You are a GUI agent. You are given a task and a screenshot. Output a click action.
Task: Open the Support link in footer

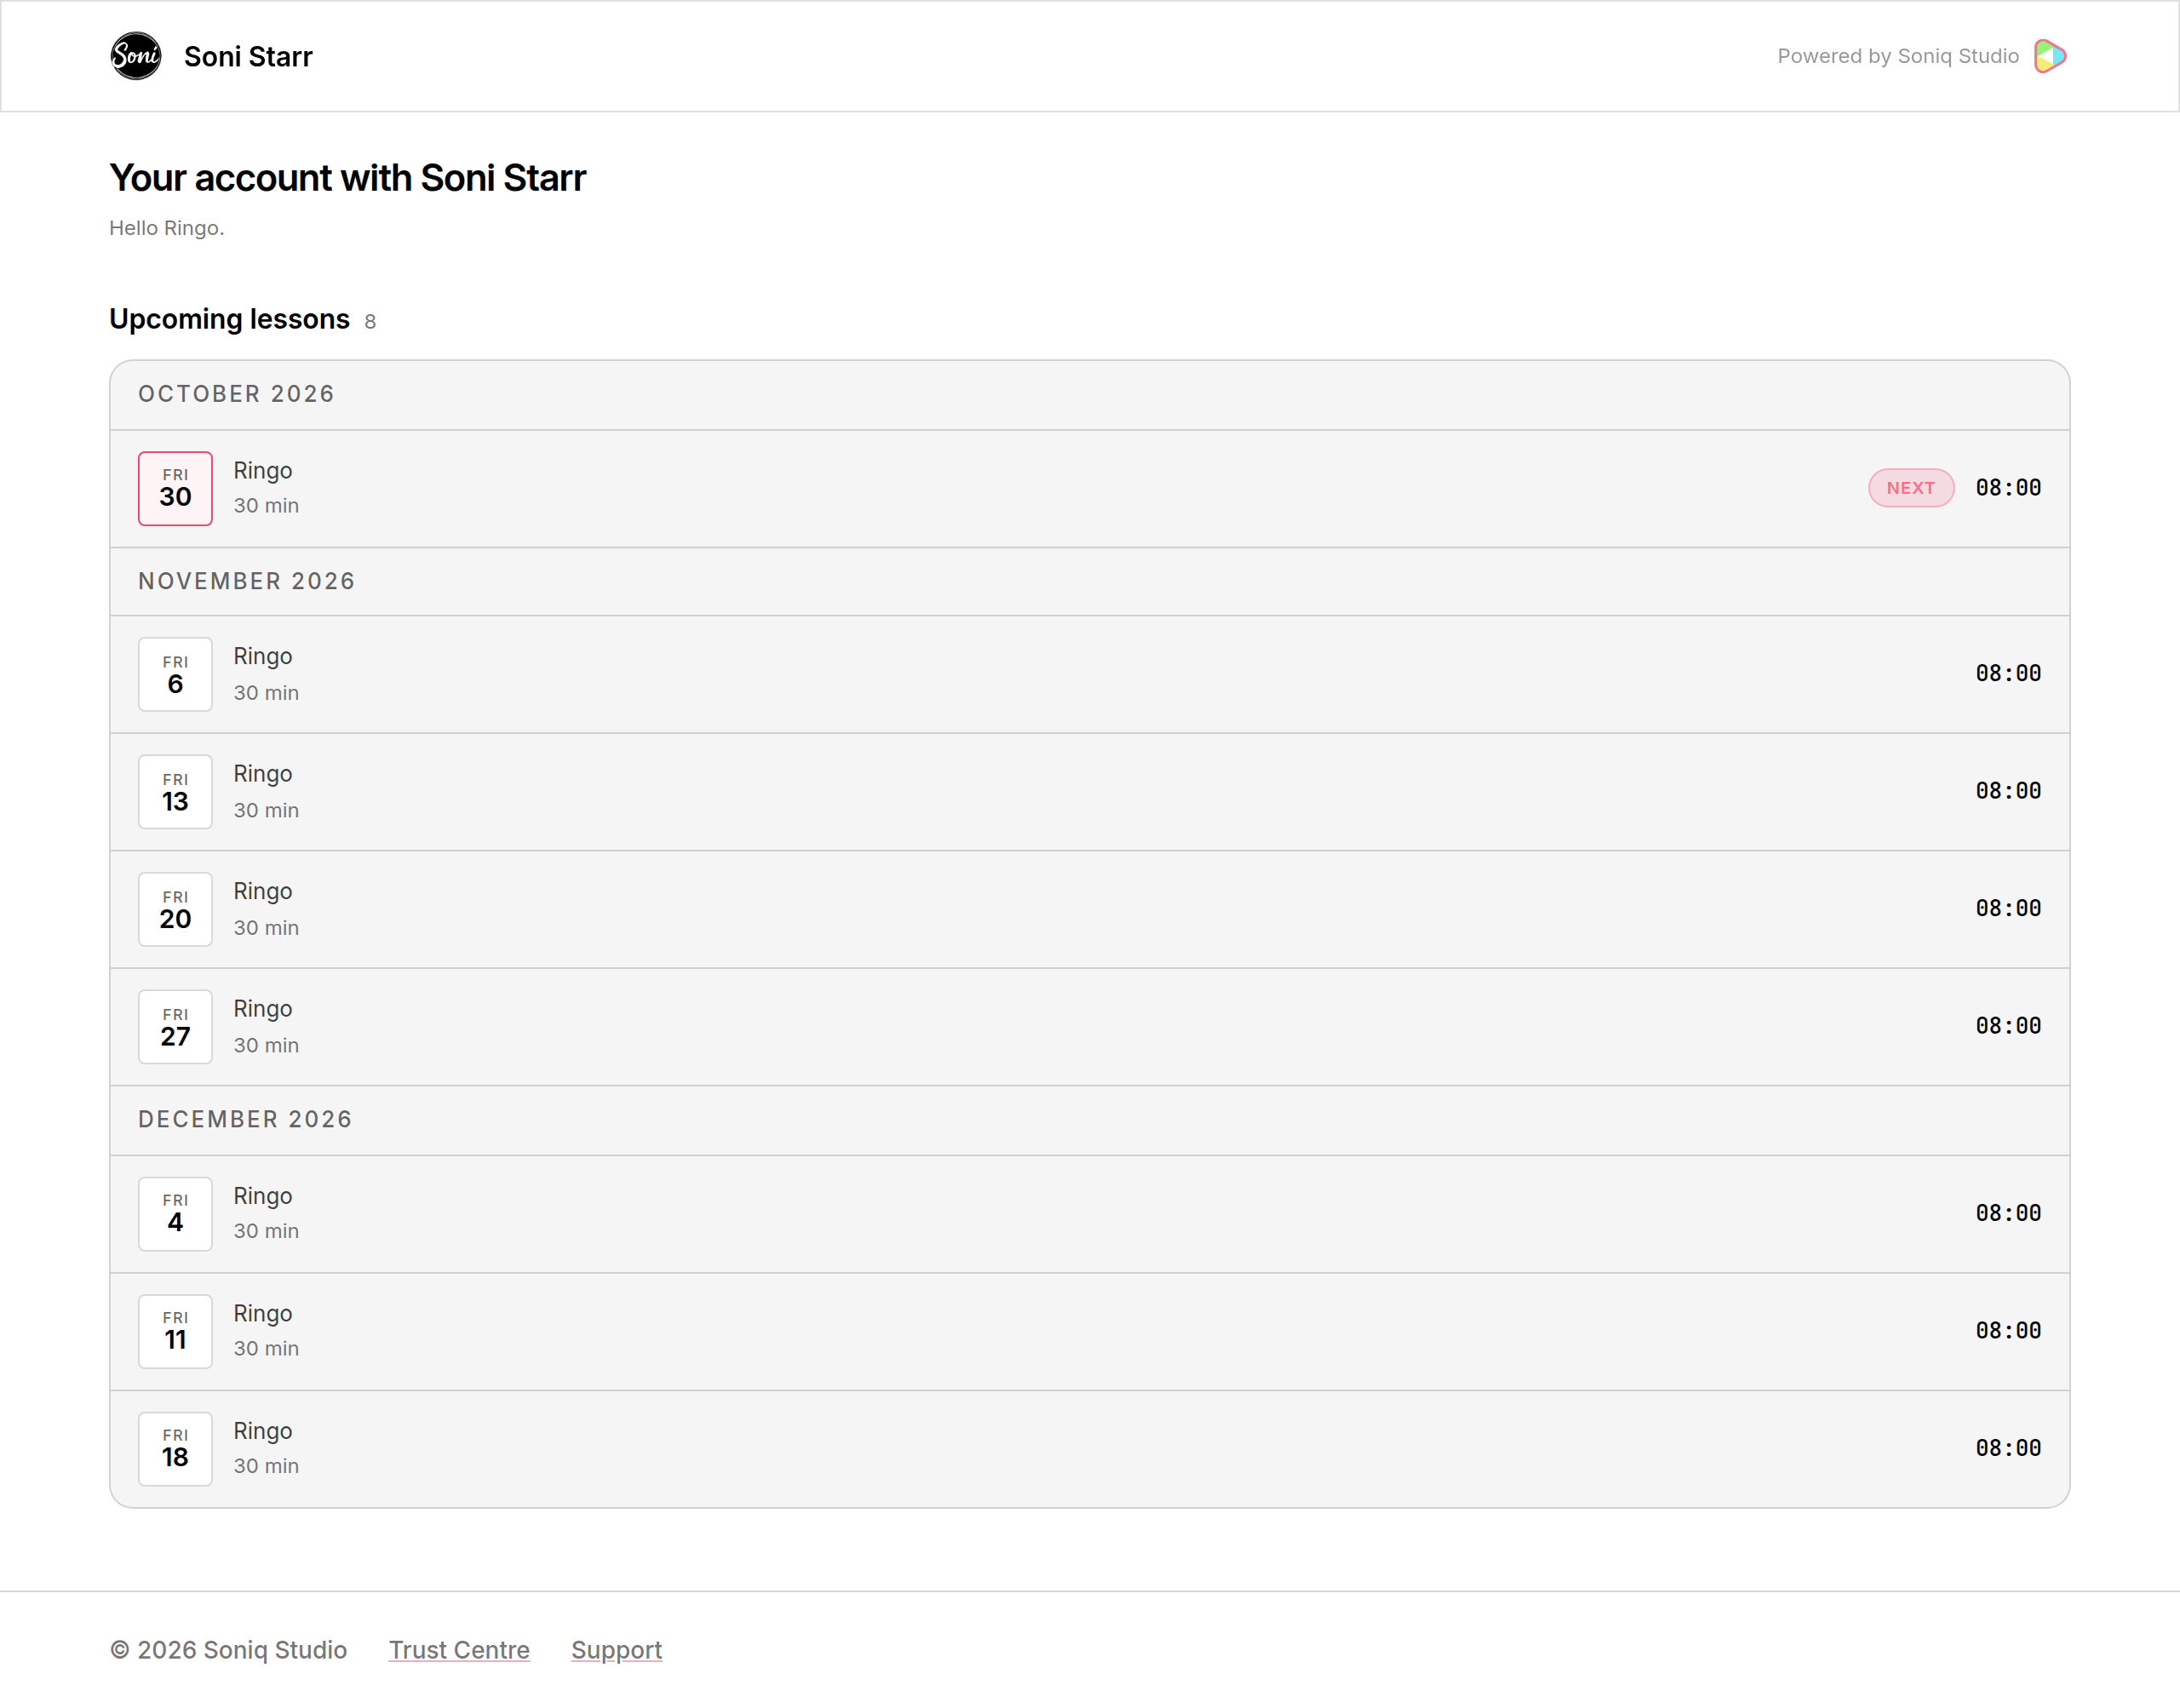(x=616, y=1649)
